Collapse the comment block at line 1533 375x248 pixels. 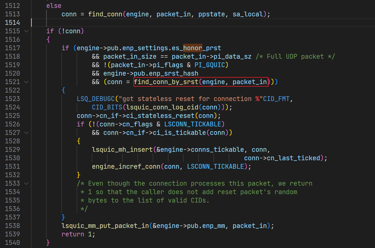(26, 183)
